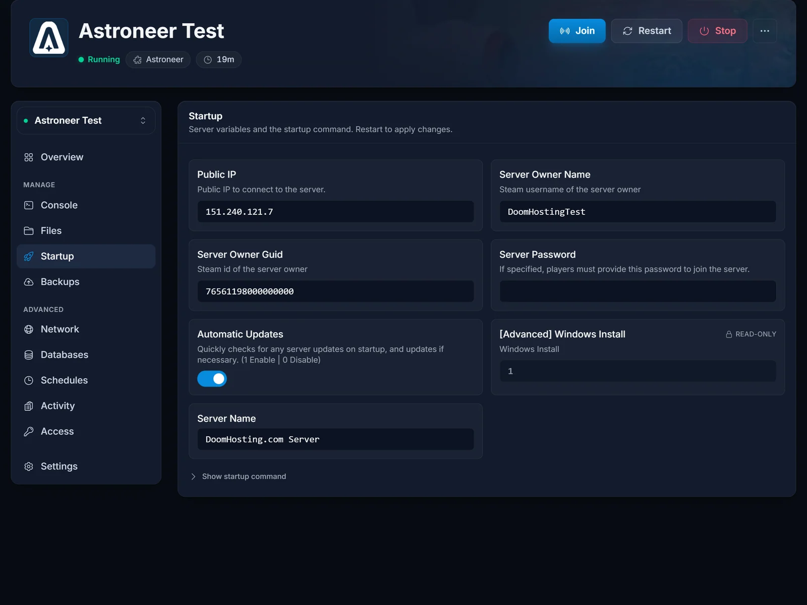Open the Overview page
Image resolution: width=807 pixels, height=605 pixels.
[x=86, y=157]
